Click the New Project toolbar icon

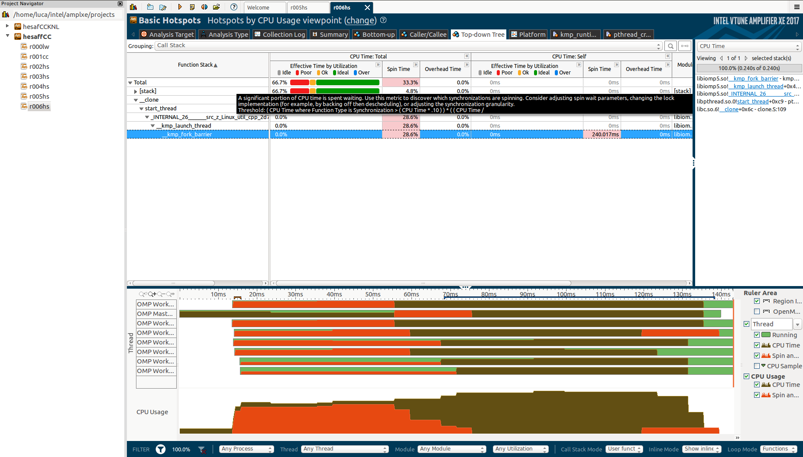click(x=150, y=7)
